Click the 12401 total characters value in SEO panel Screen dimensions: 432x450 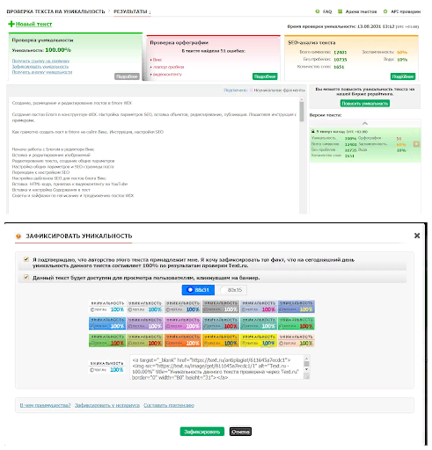click(x=340, y=52)
